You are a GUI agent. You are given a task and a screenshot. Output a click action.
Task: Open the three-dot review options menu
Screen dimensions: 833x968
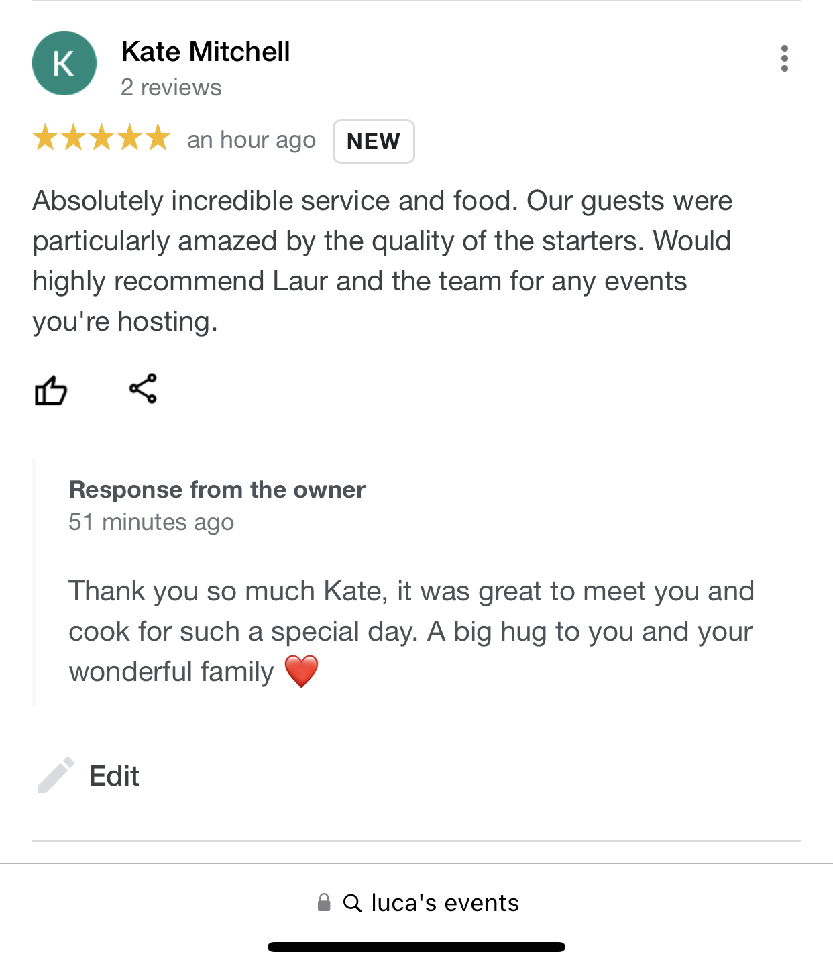click(784, 59)
